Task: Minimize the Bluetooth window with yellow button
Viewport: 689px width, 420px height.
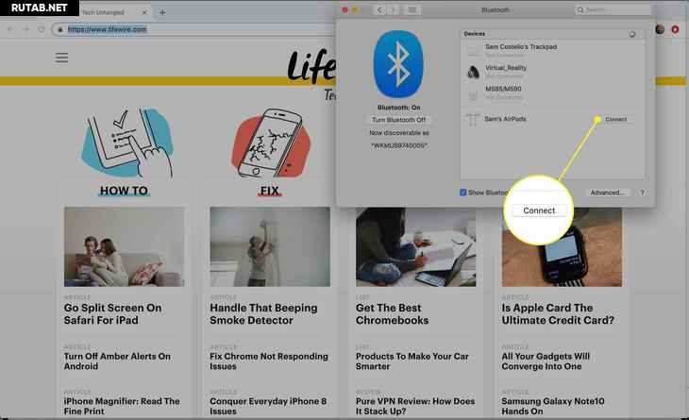Action: tap(355, 9)
